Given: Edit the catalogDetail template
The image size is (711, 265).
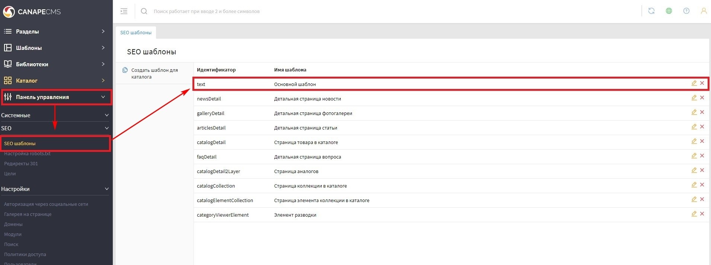Looking at the screenshot, I should click(694, 141).
